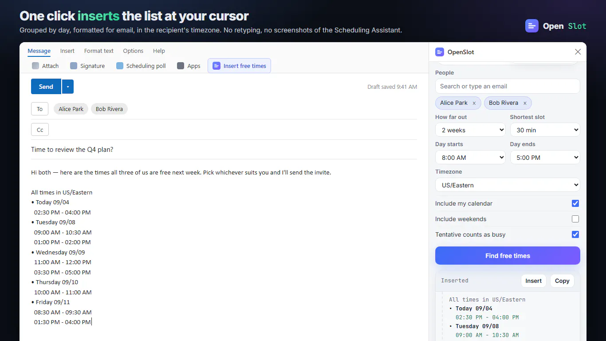Open the Shortest slot dropdown
The width and height of the screenshot is (606, 341).
(x=545, y=130)
